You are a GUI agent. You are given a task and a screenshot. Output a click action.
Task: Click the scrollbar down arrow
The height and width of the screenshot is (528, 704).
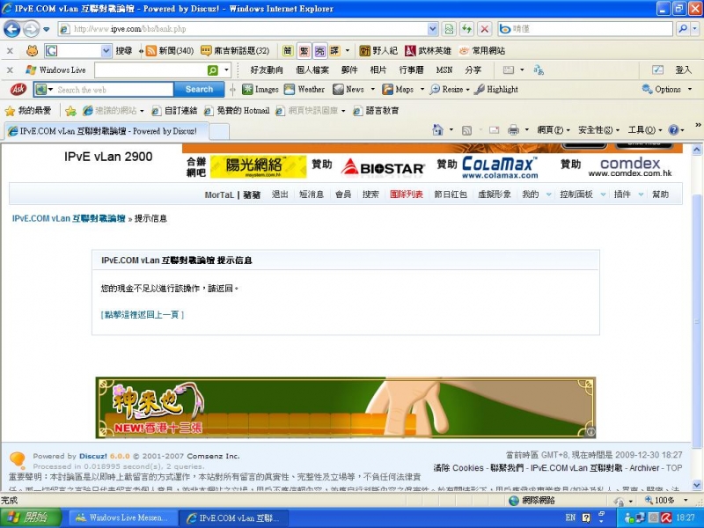[697, 485]
